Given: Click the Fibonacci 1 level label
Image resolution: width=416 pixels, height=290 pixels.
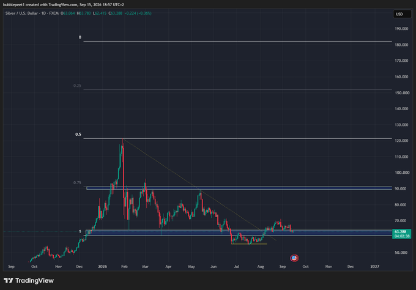Looking at the screenshot, I should tap(80, 232).
